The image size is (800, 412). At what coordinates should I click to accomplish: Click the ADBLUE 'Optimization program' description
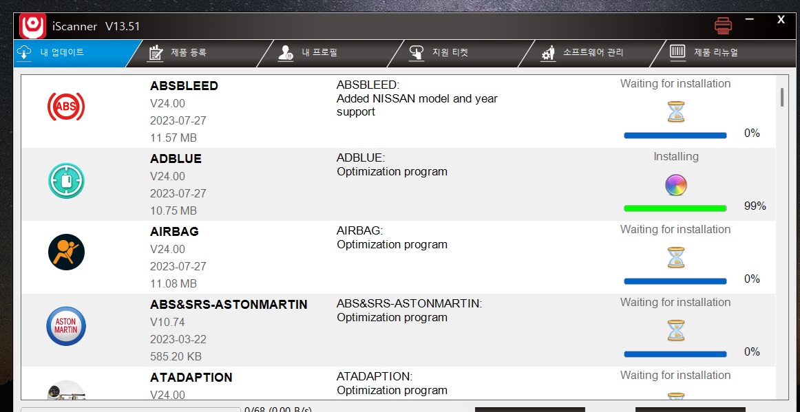(392, 172)
